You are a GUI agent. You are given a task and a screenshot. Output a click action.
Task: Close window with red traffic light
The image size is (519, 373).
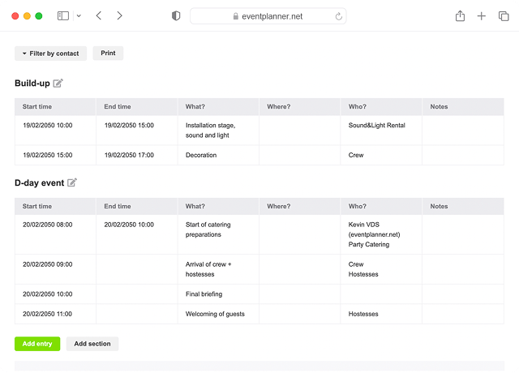coord(15,16)
